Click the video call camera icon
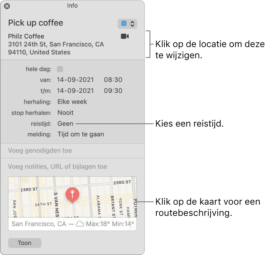The image size is (268, 255). point(124,36)
